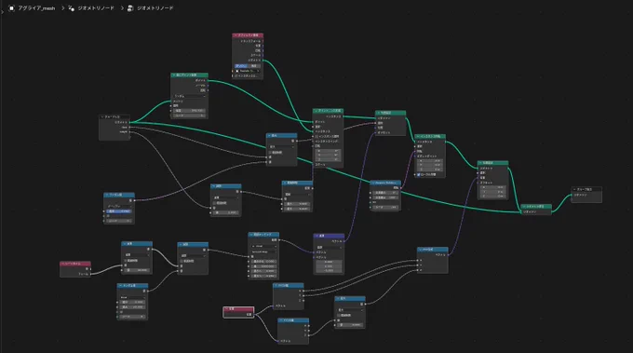Toggle pick instance checkbox in Instance on Points
The width and height of the screenshot is (633, 353).
[316, 137]
